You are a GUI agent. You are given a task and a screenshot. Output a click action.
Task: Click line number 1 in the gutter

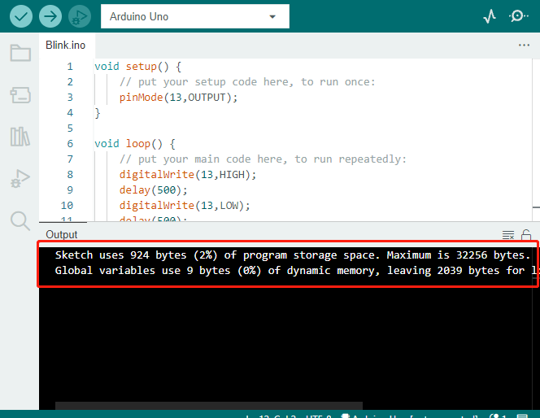pos(70,67)
